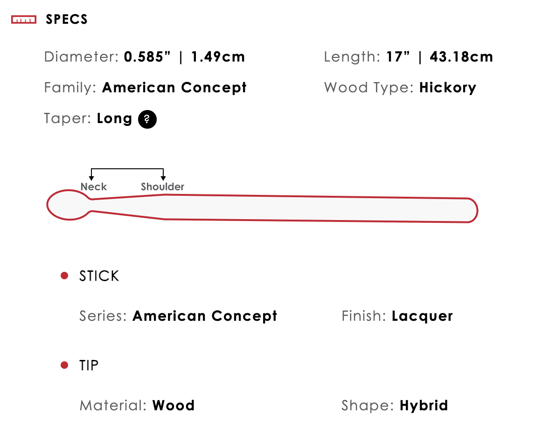
Task: Click the Finish value Lacquer
Action: click(422, 316)
